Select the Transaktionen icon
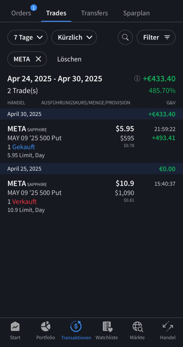The image size is (183, 347). pos(76,326)
